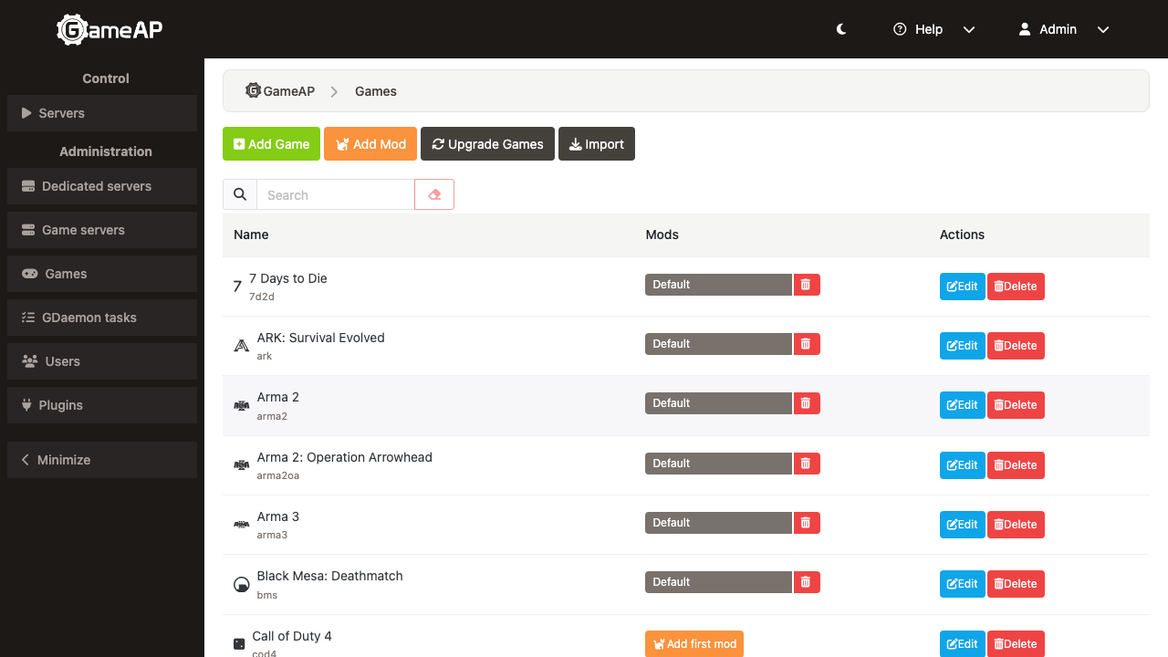This screenshot has height=657, width=1168.
Task: Focus the Search input field
Action: pyautogui.click(x=335, y=194)
